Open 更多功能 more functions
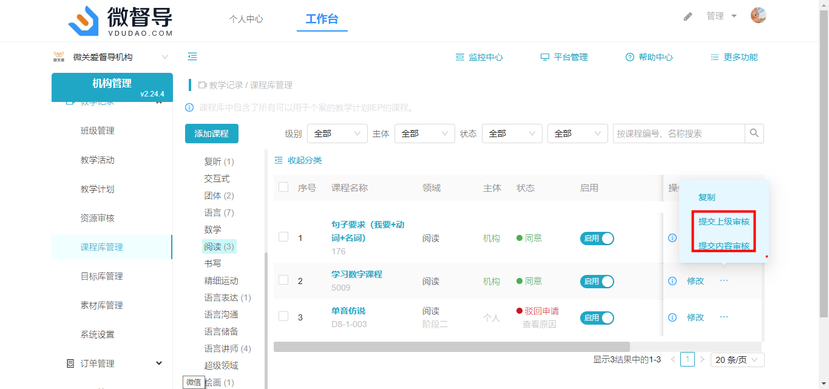 click(x=734, y=57)
